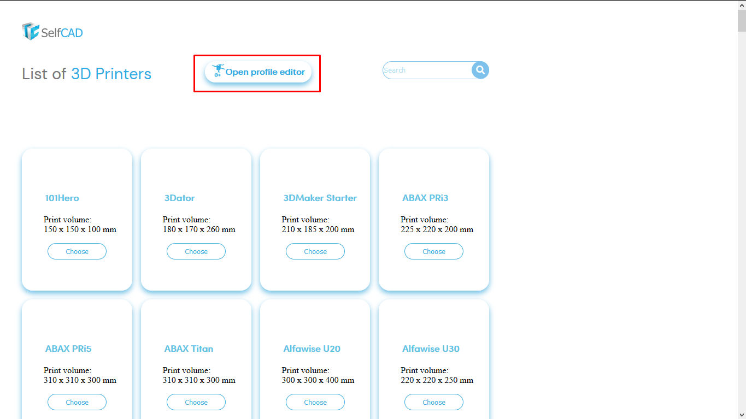The width and height of the screenshot is (746, 419).
Task: Click the SelfCAD logo
Action: [x=52, y=32]
